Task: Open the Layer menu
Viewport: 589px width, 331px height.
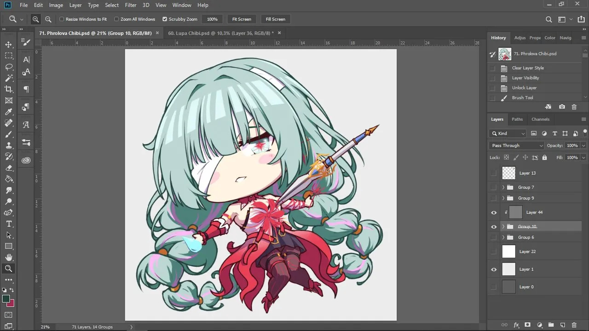Action: point(75,5)
